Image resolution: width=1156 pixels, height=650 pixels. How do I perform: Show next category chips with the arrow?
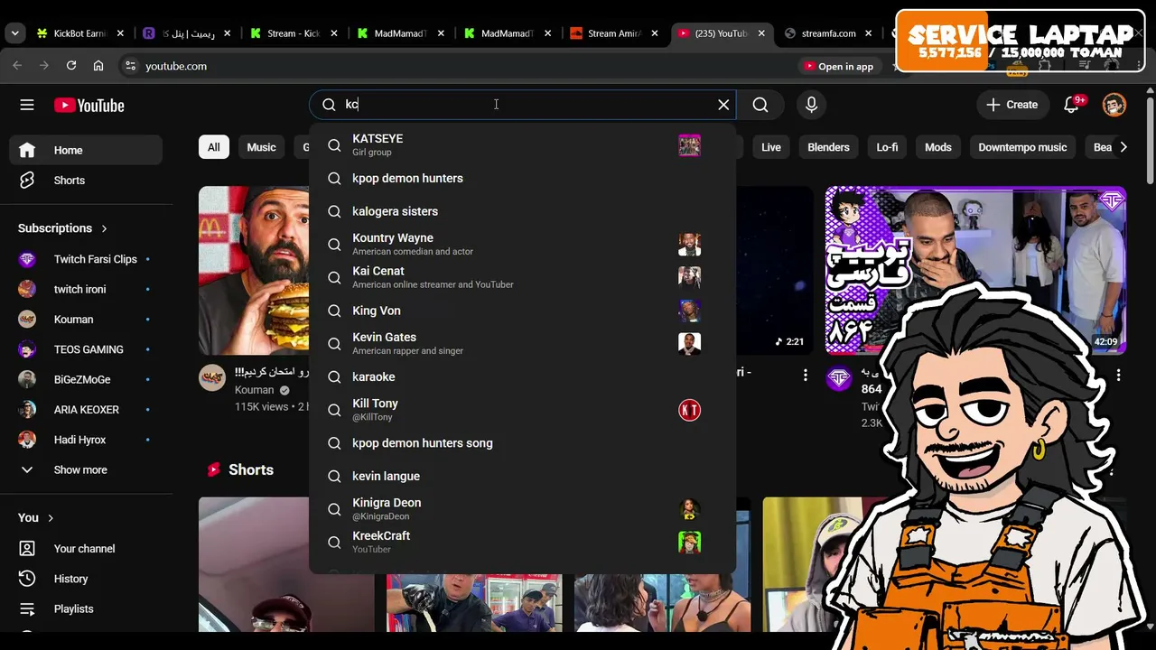[x=1123, y=147]
